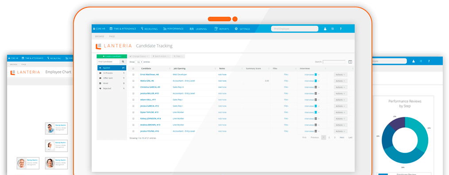Viewport: 449px width, 175px height.
Task: Open Time & Attendance menu in center window
Action: (x=123, y=29)
